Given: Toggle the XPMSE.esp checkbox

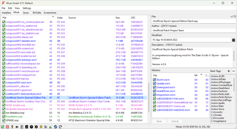Looking at the screenshot, I should 4,120.
